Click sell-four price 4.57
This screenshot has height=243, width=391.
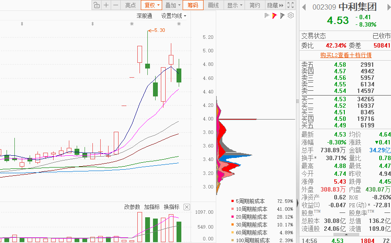pyautogui.click(x=340, y=71)
